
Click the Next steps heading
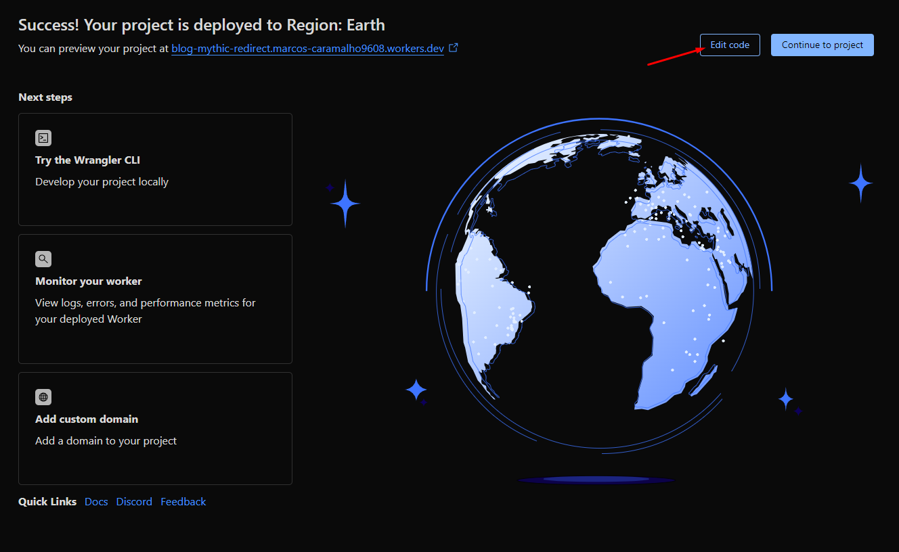click(x=45, y=97)
